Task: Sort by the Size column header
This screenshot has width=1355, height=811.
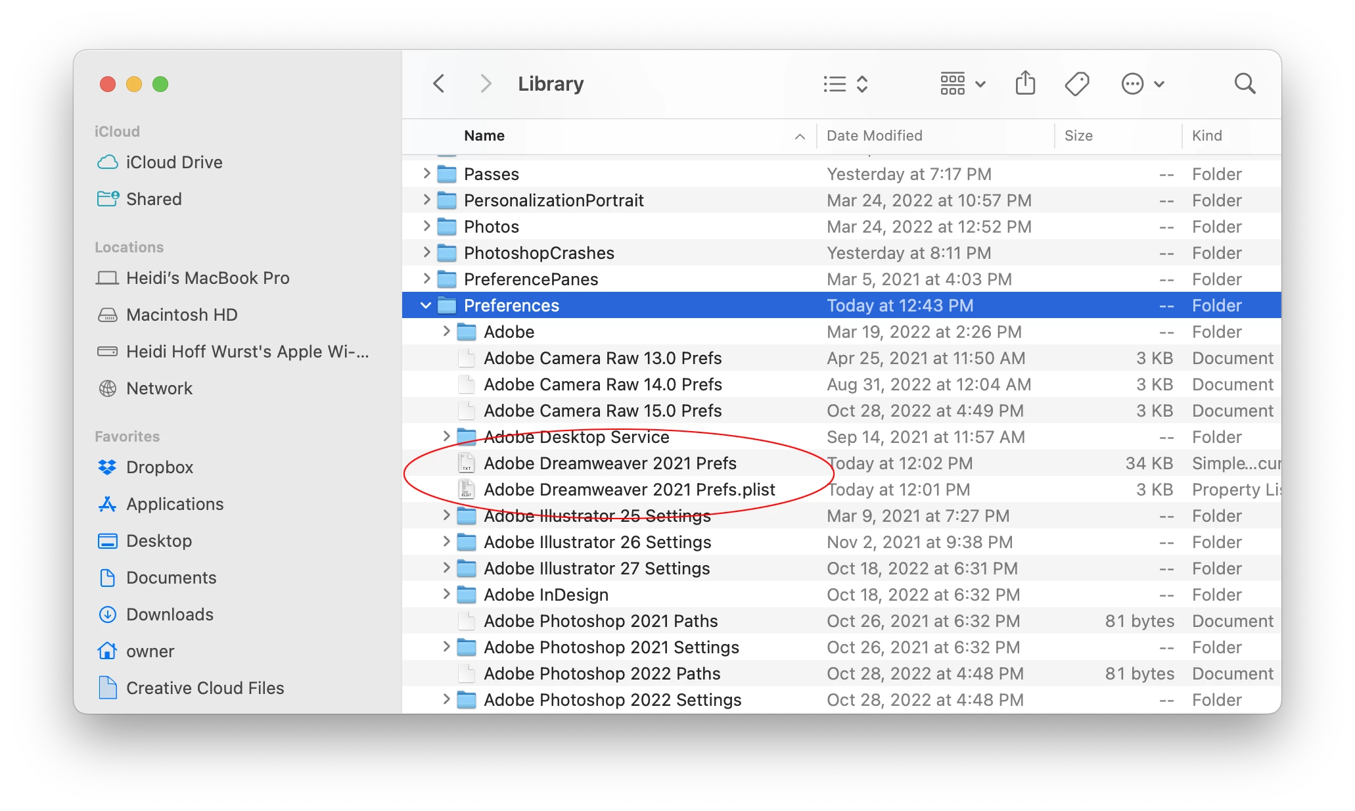Action: (x=1078, y=135)
